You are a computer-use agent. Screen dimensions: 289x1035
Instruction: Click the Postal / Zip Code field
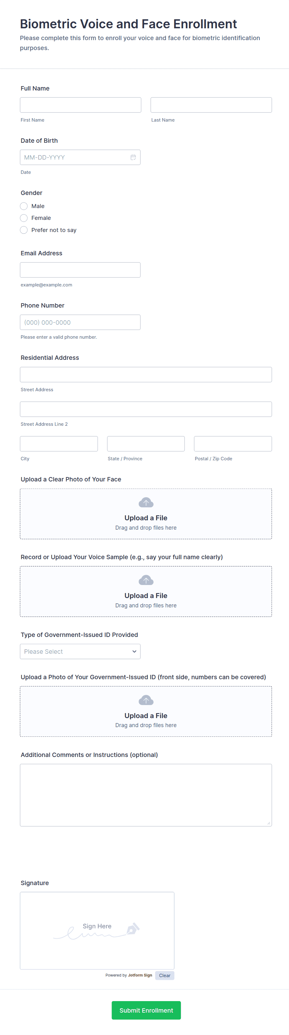tap(233, 443)
